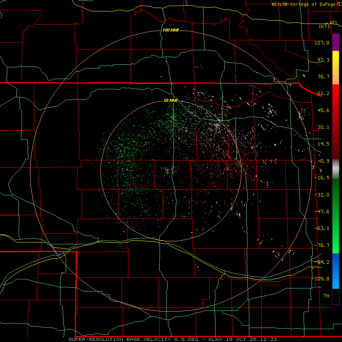Click the VEL product label
The image size is (342, 342).
[334, 22]
